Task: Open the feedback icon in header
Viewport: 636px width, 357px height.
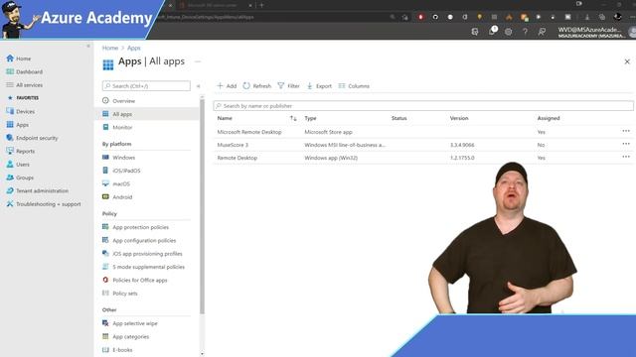Action: (x=542, y=31)
